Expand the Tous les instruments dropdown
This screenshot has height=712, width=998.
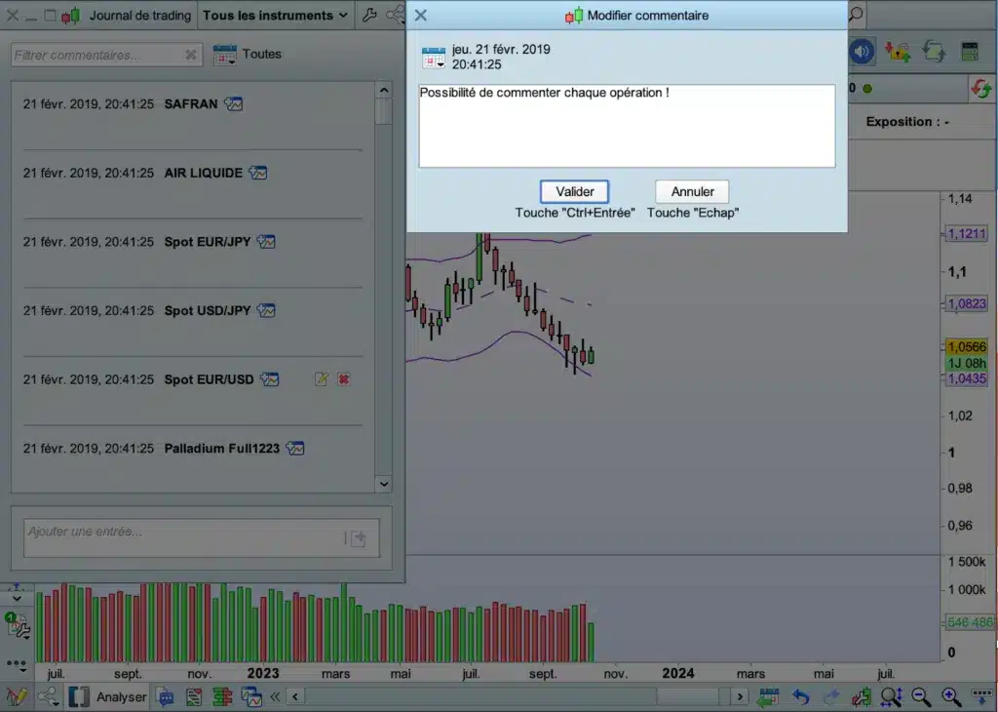click(275, 16)
